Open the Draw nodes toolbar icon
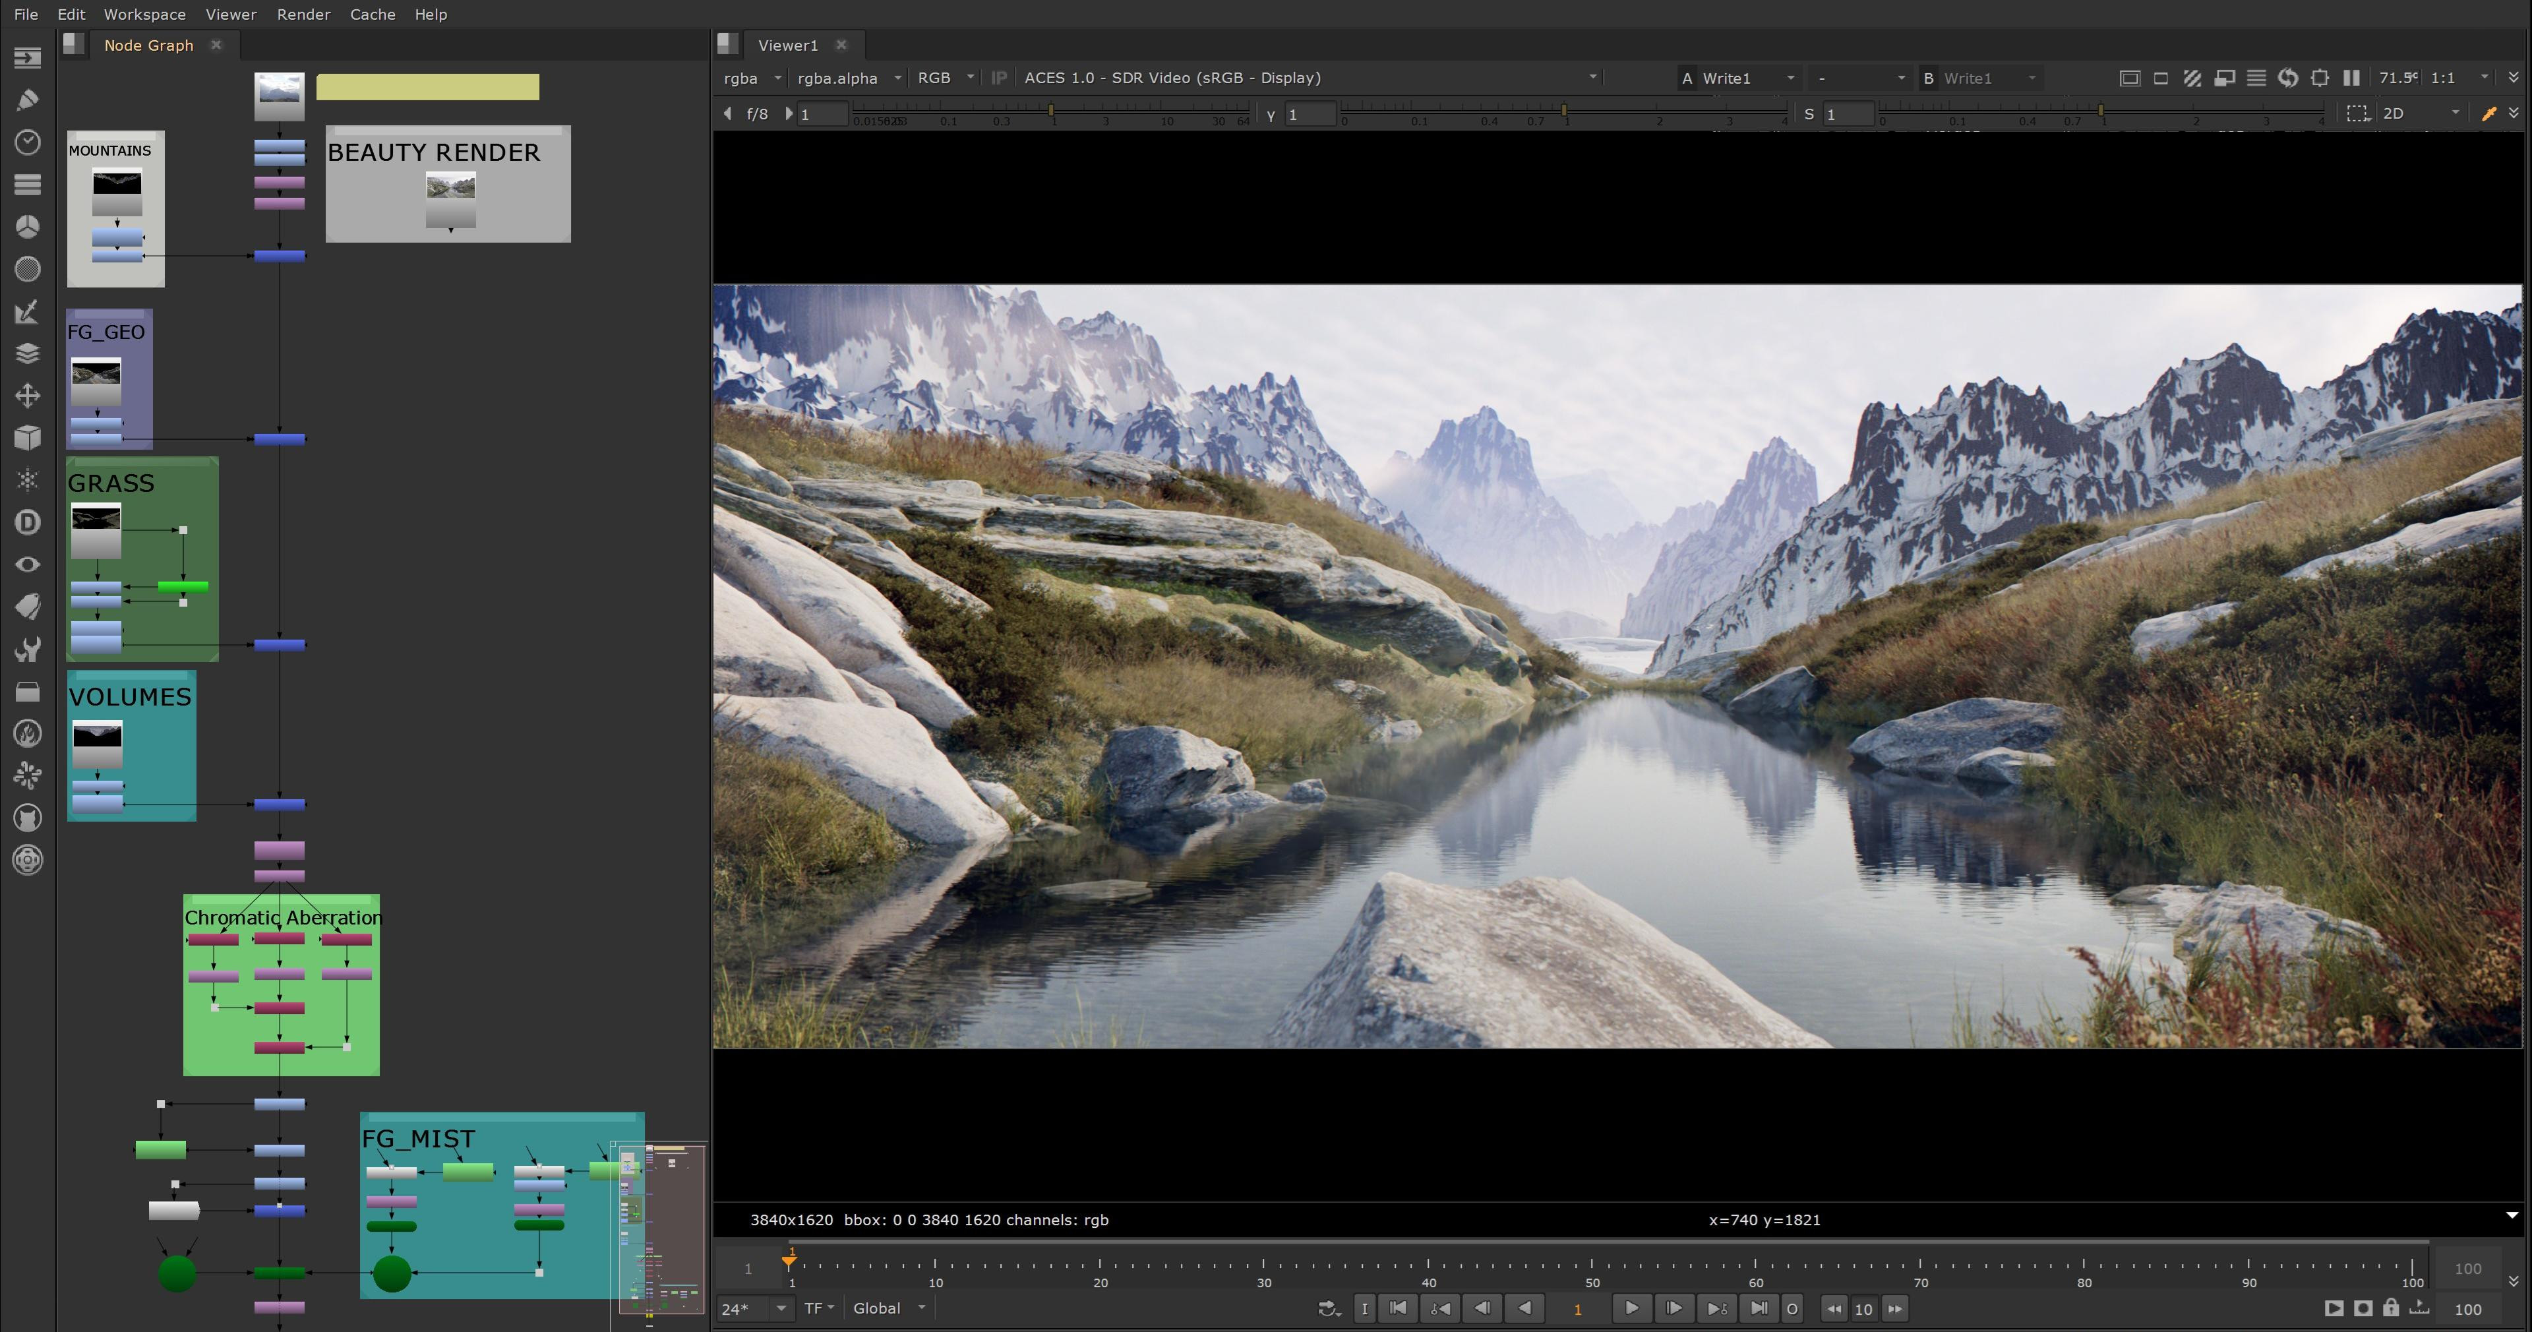 pos(28,100)
